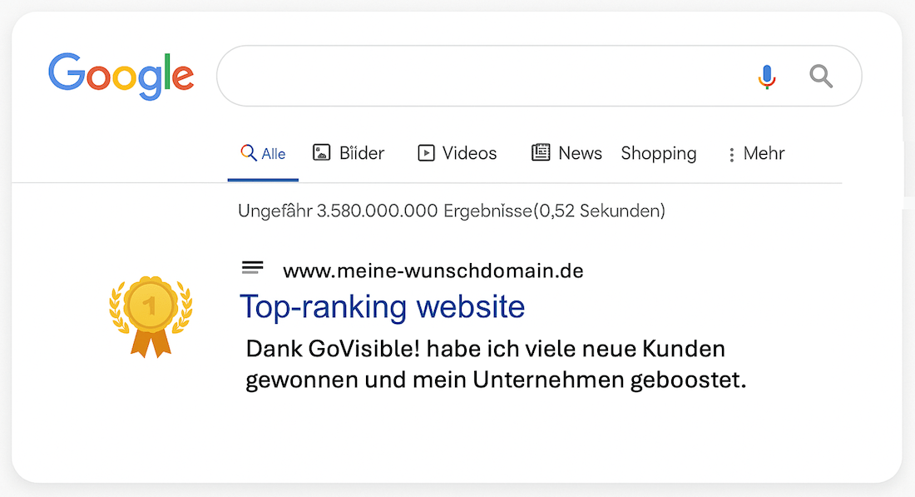This screenshot has width=915, height=497.
Task: Click the microphone icon for voice search
Action: [766, 76]
